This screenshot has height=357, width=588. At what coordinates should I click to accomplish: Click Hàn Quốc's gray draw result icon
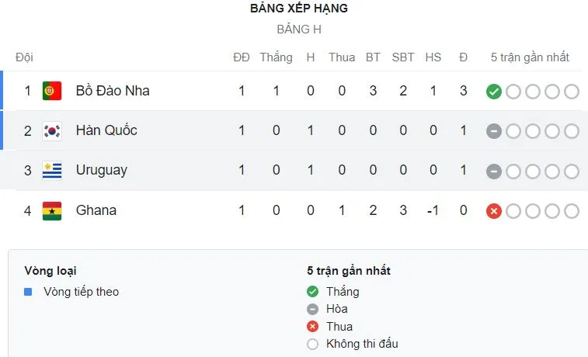click(493, 131)
